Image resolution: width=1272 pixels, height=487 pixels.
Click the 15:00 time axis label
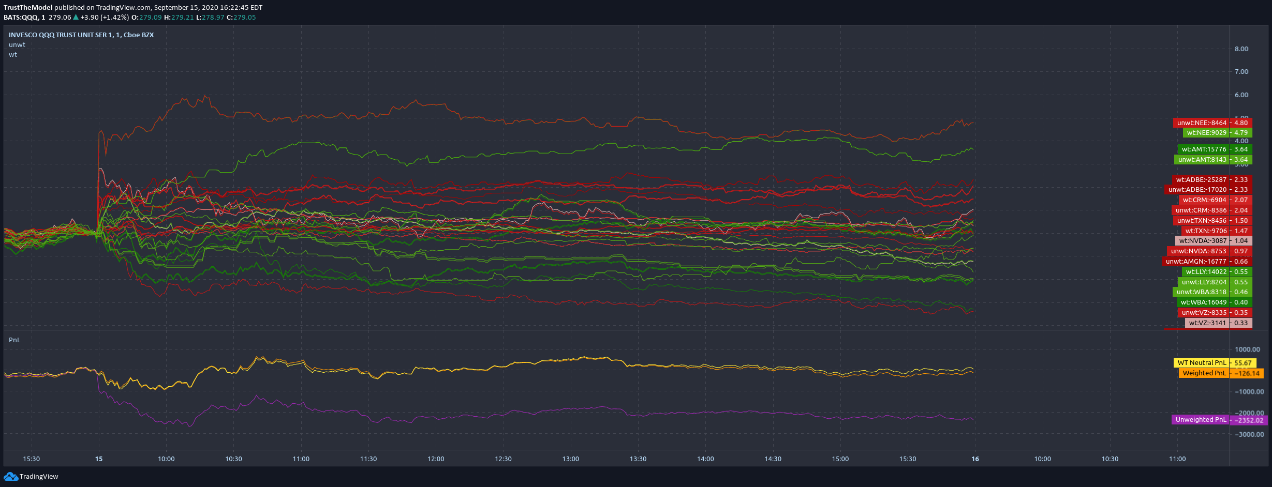(840, 459)
